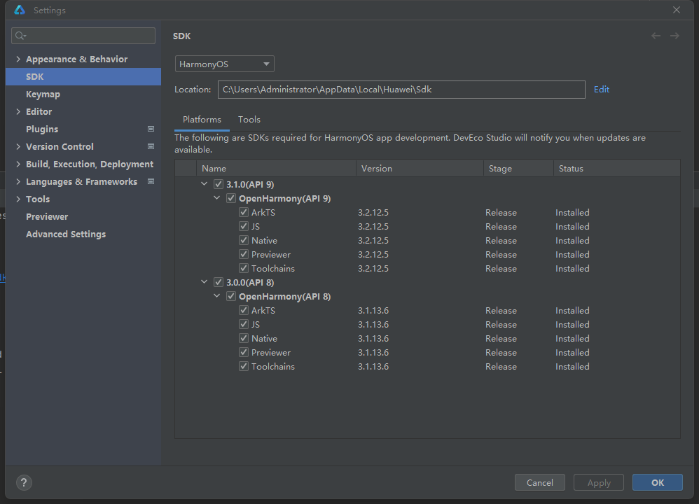Screen dimensions: 699x504
Task: Toggle Previewer 3.1.13.6 checkbox
Action: 244,352
